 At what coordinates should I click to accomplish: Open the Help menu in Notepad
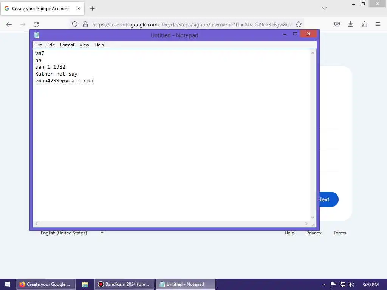click(99, 45)
